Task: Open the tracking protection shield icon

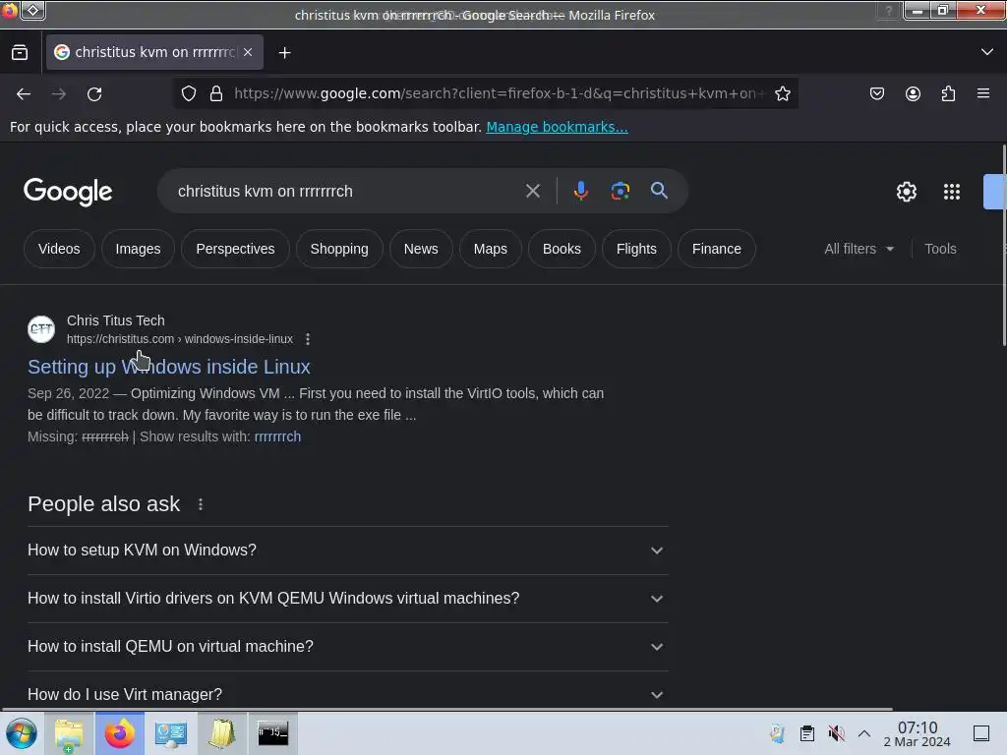Action: tap(189, 93)
